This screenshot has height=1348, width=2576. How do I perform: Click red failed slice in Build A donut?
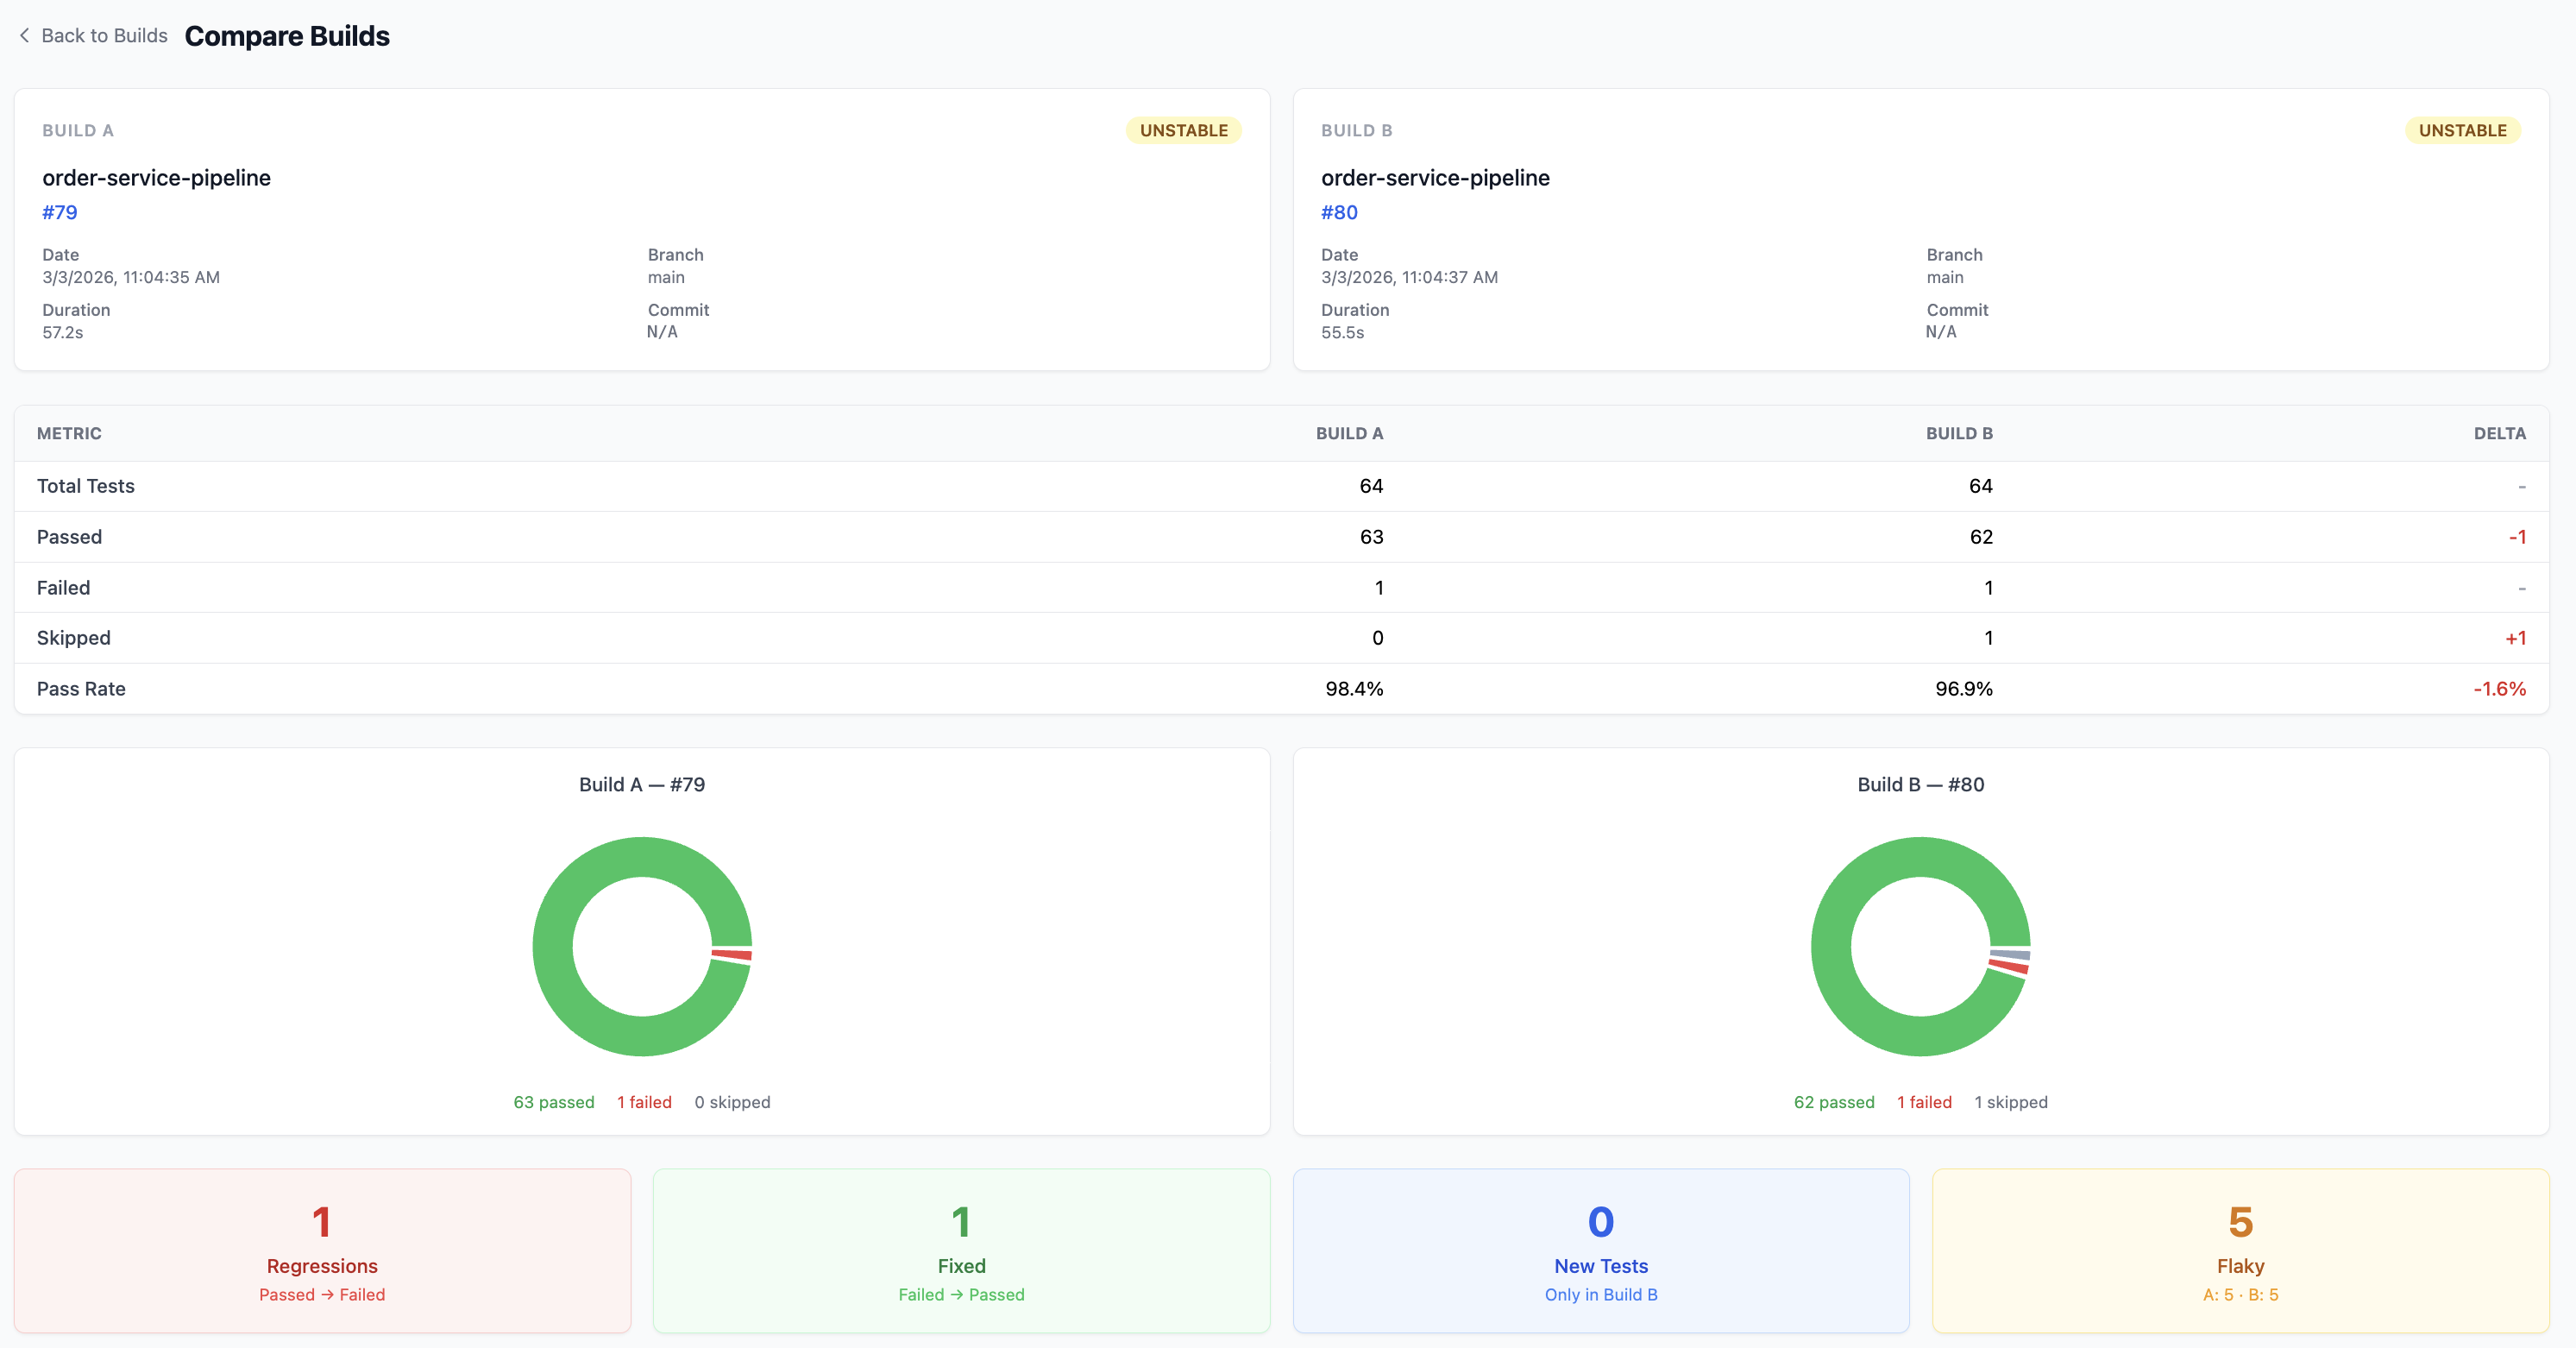pos(732,955)
